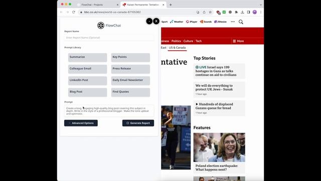
Task: Go back in browser history
Action: [x=61, y=12]
